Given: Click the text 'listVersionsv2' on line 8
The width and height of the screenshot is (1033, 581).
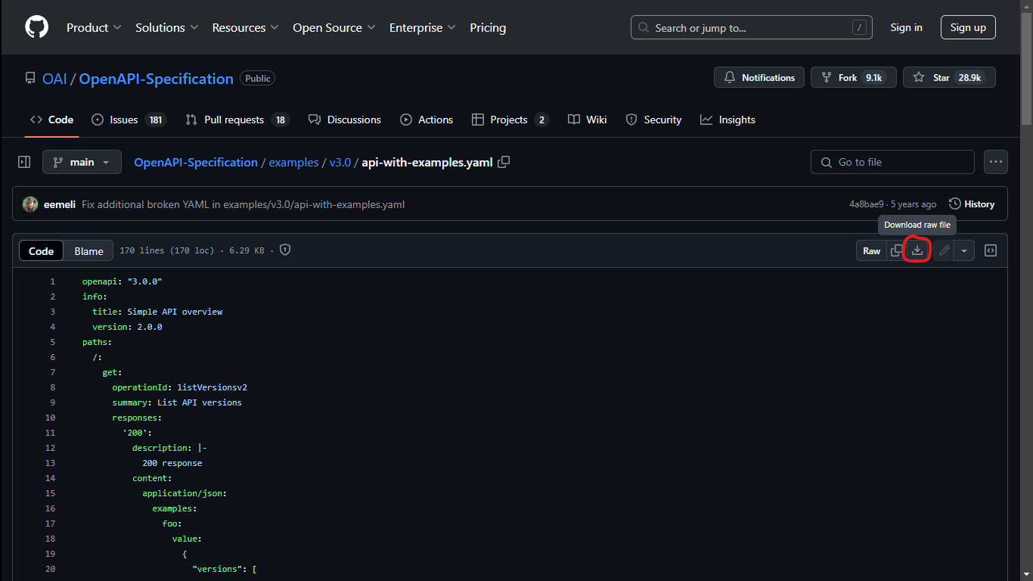Looking at the screenshot, I should click(212, 387).
